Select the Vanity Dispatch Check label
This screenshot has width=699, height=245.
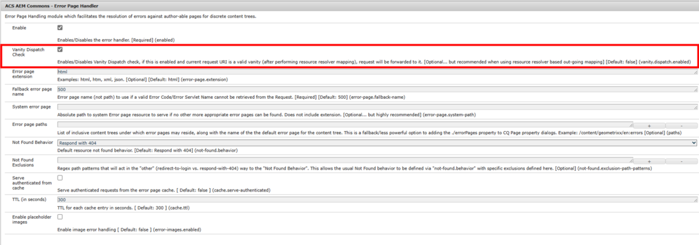27,53
